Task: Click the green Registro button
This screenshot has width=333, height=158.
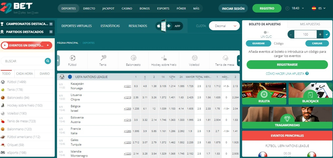Action: pos(267,8)
